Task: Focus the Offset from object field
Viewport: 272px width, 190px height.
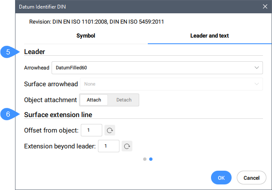Action: tap(92, 130)
